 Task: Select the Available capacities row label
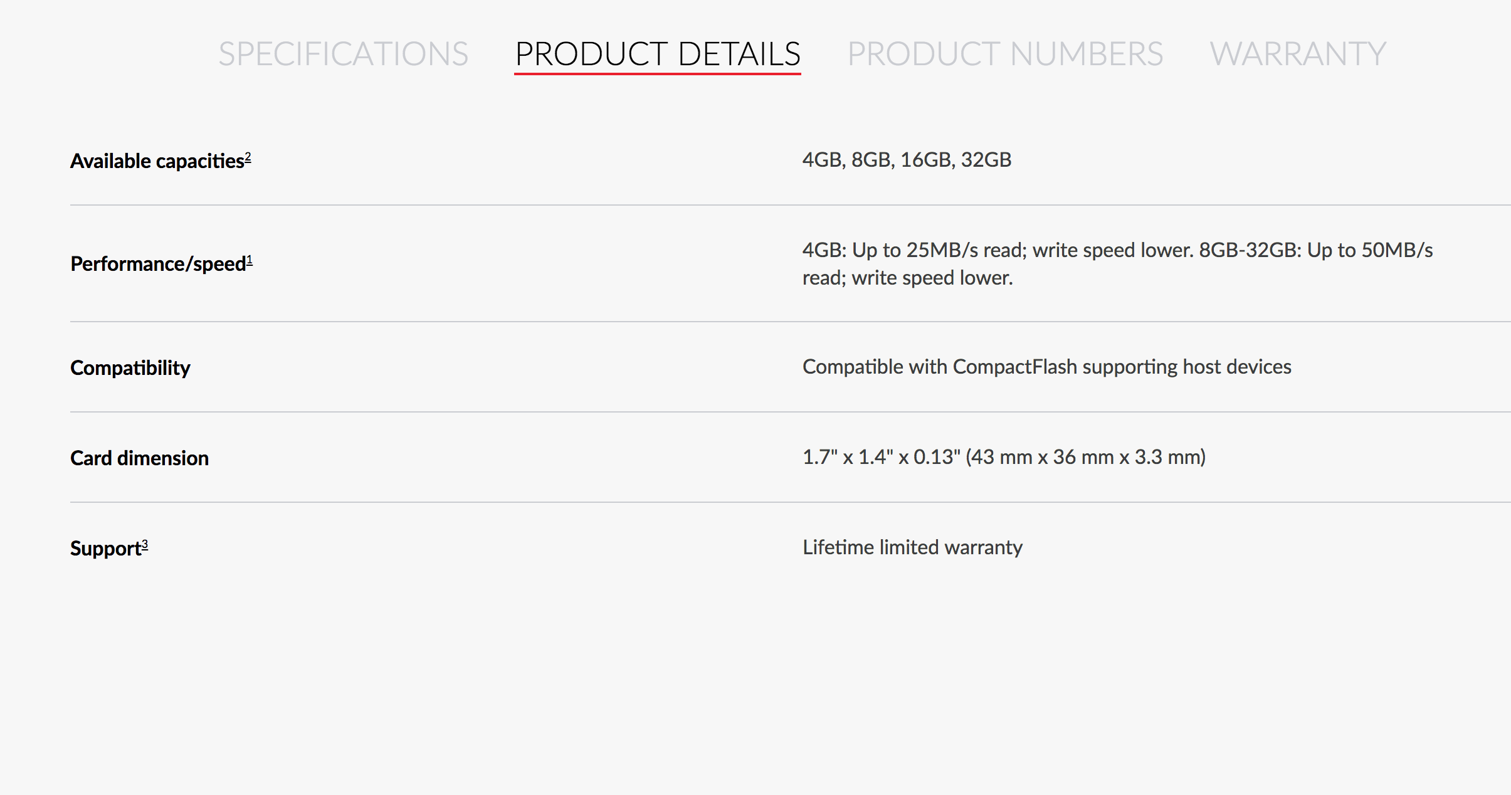point(155,161)
